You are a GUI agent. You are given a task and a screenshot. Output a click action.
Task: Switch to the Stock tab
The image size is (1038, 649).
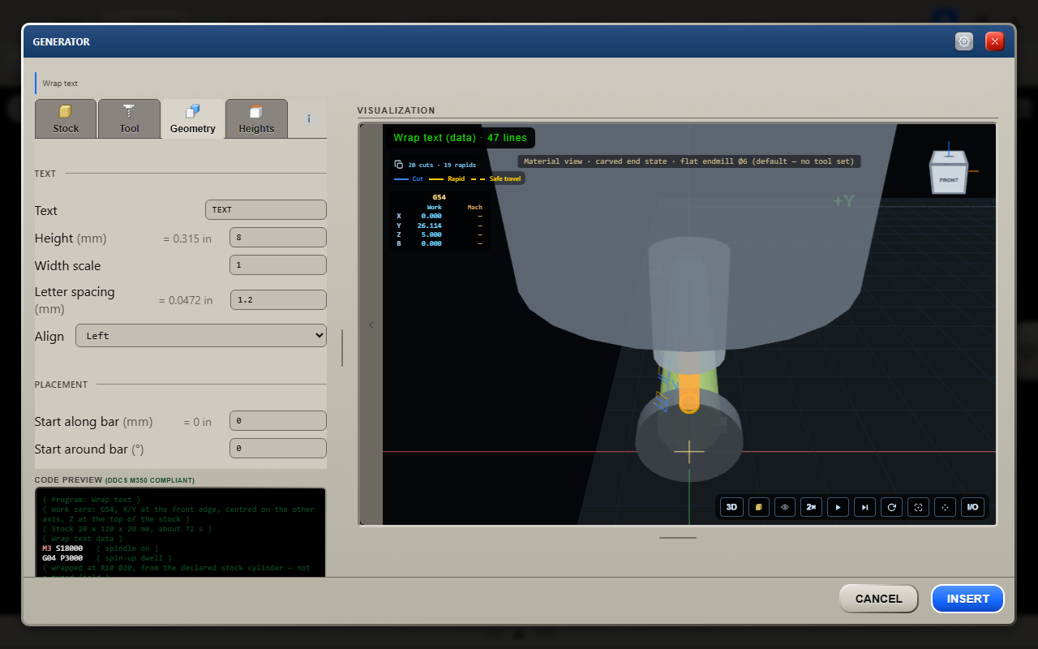pyautogui.click(x=66, y=118)
